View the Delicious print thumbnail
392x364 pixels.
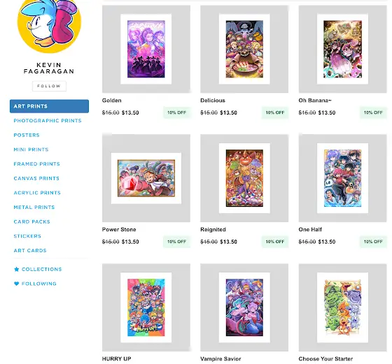click(244, 49)
